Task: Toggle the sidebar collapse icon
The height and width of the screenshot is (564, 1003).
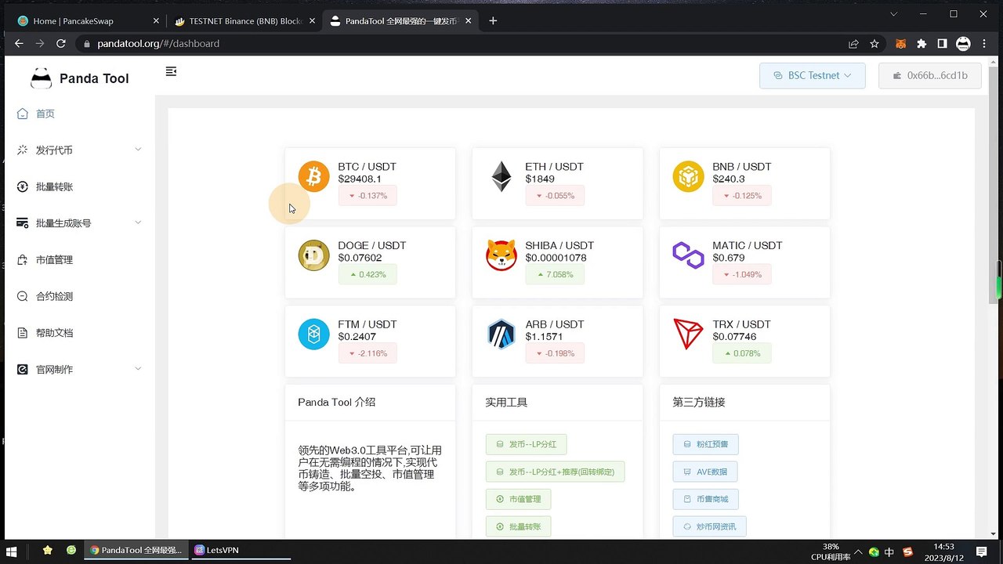Action: 171,71
